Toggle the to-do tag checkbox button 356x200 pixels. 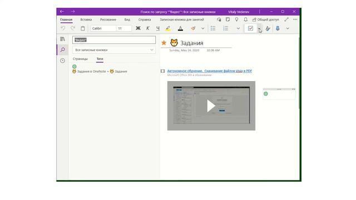point(251,28)
